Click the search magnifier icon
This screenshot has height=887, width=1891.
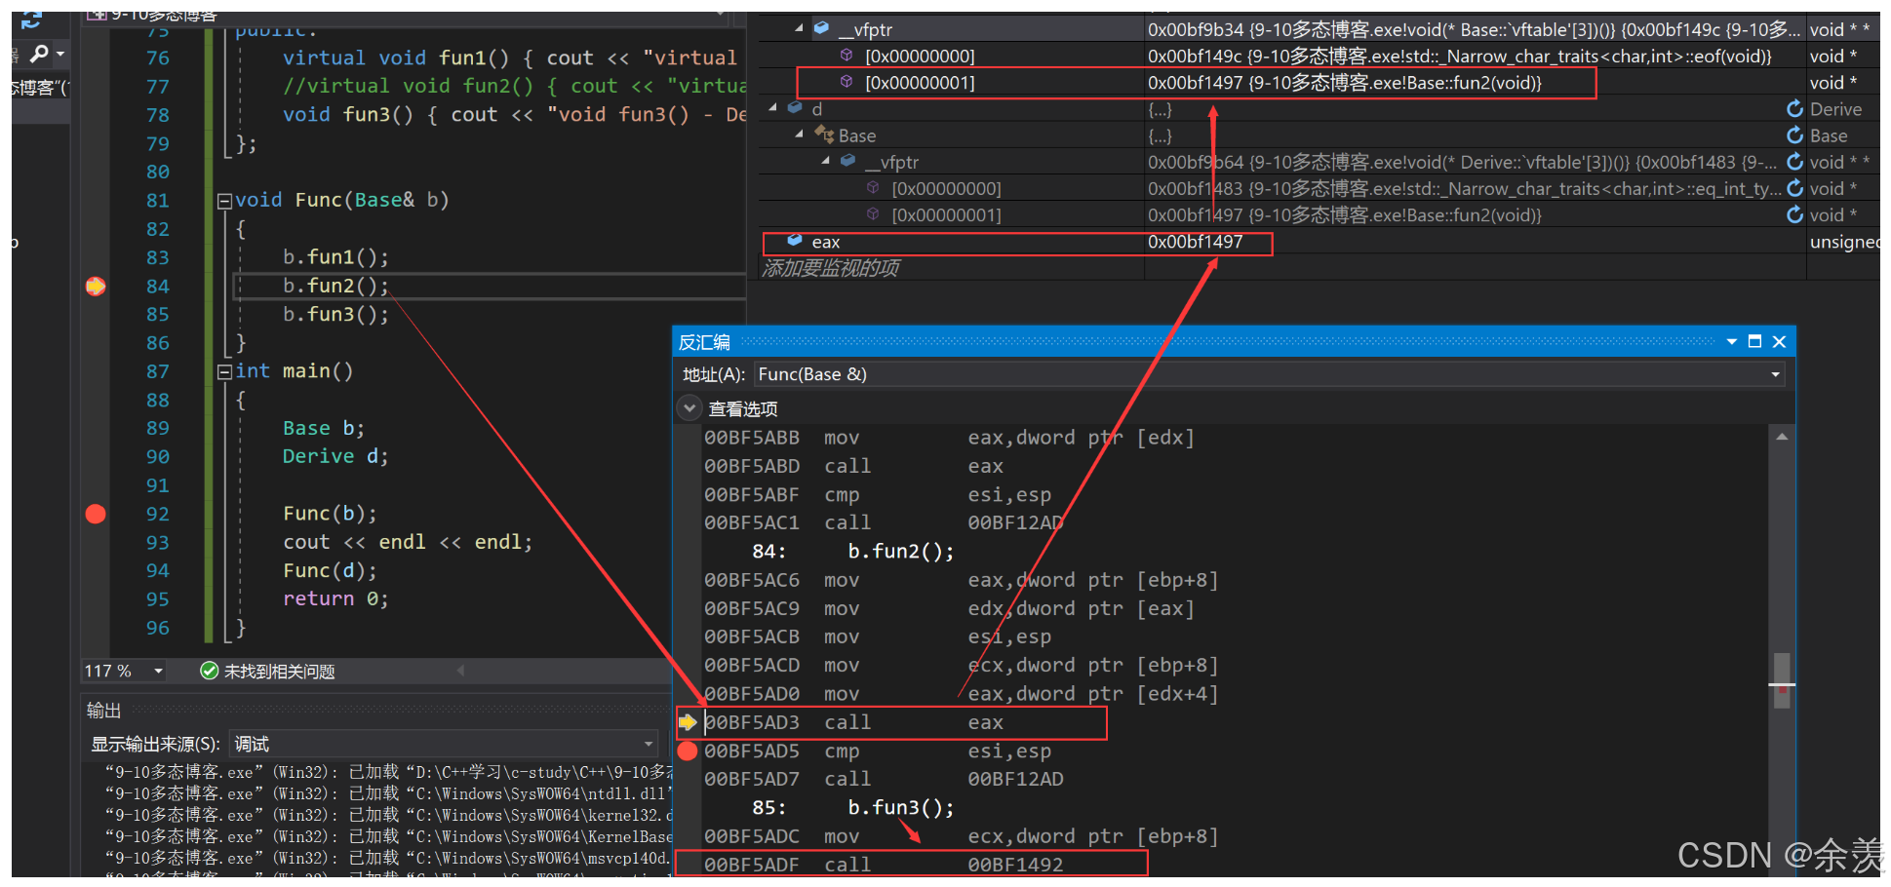[x=39, y=54]
